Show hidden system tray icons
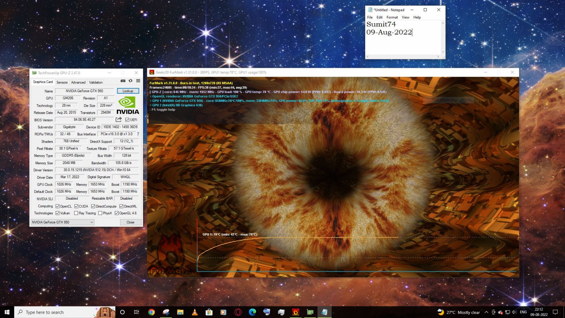 486,312
